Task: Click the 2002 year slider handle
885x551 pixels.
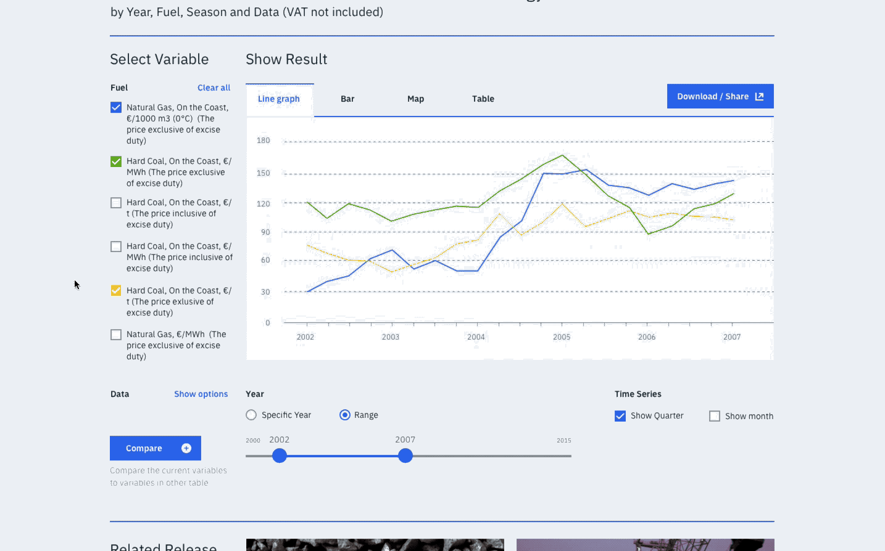Action: click(x=280, y=455)
